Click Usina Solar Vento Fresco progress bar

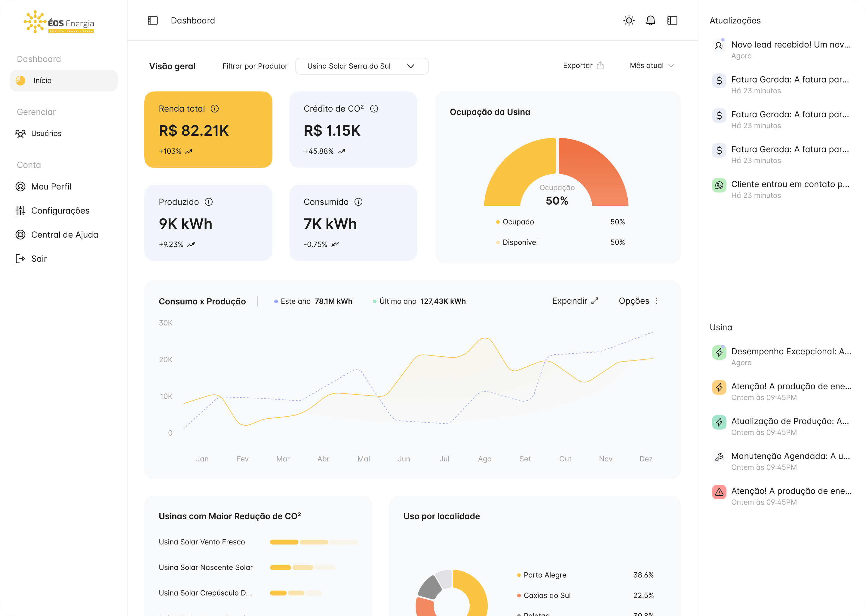[314, 542]
